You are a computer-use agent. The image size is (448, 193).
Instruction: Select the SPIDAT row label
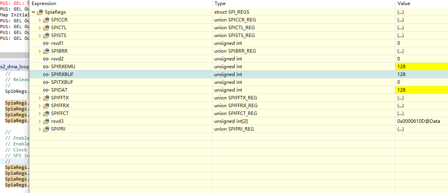[x=59, y=90]
